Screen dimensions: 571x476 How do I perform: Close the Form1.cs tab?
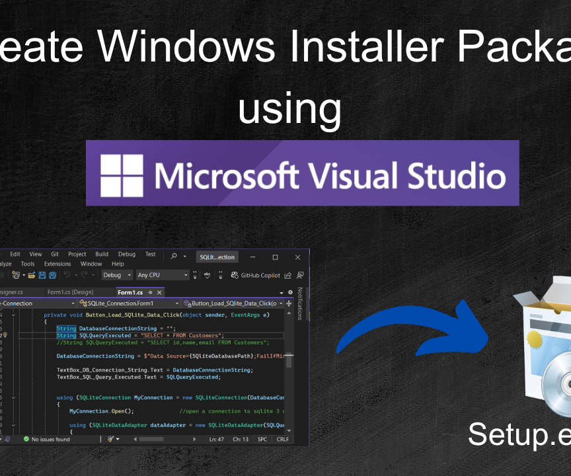click(x=159, y=292)
